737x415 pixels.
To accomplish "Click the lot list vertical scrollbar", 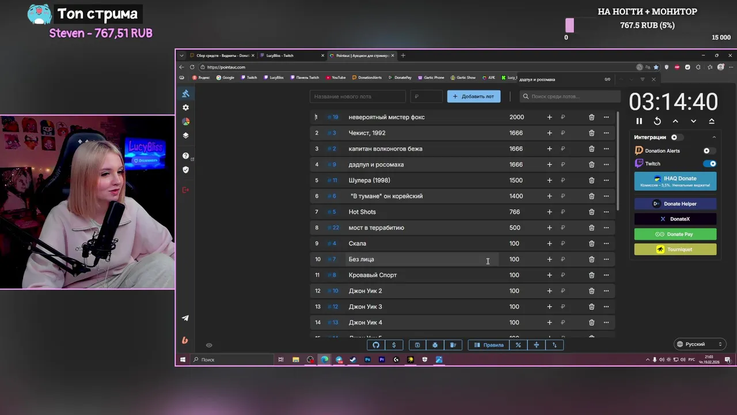I will [x=618, y=161].
